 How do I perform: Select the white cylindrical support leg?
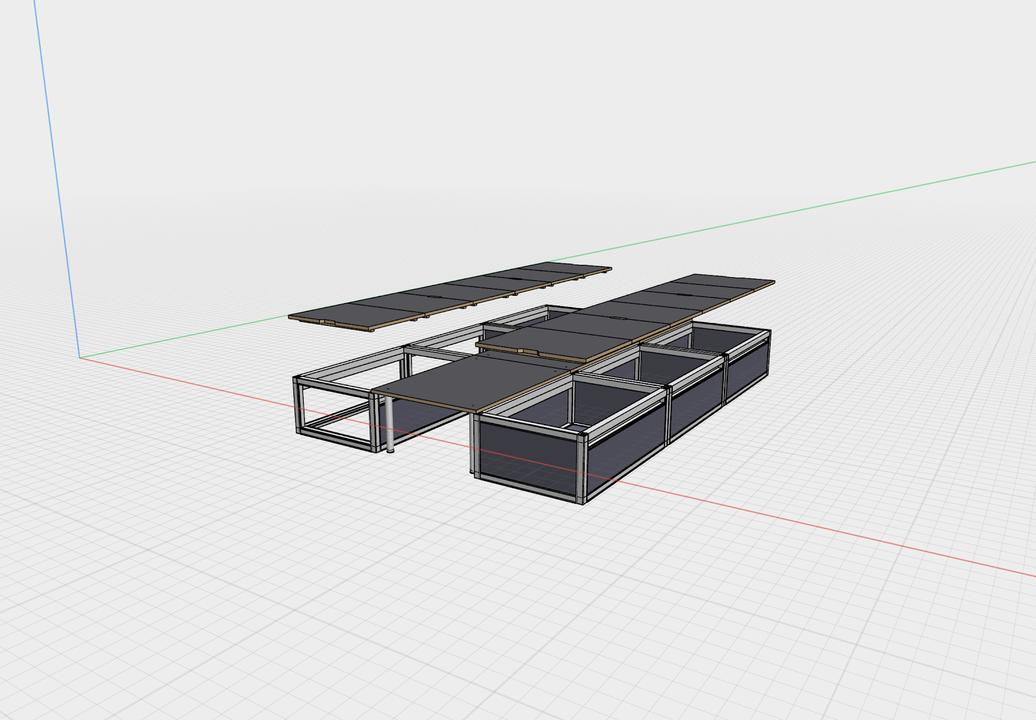[390, 424]
